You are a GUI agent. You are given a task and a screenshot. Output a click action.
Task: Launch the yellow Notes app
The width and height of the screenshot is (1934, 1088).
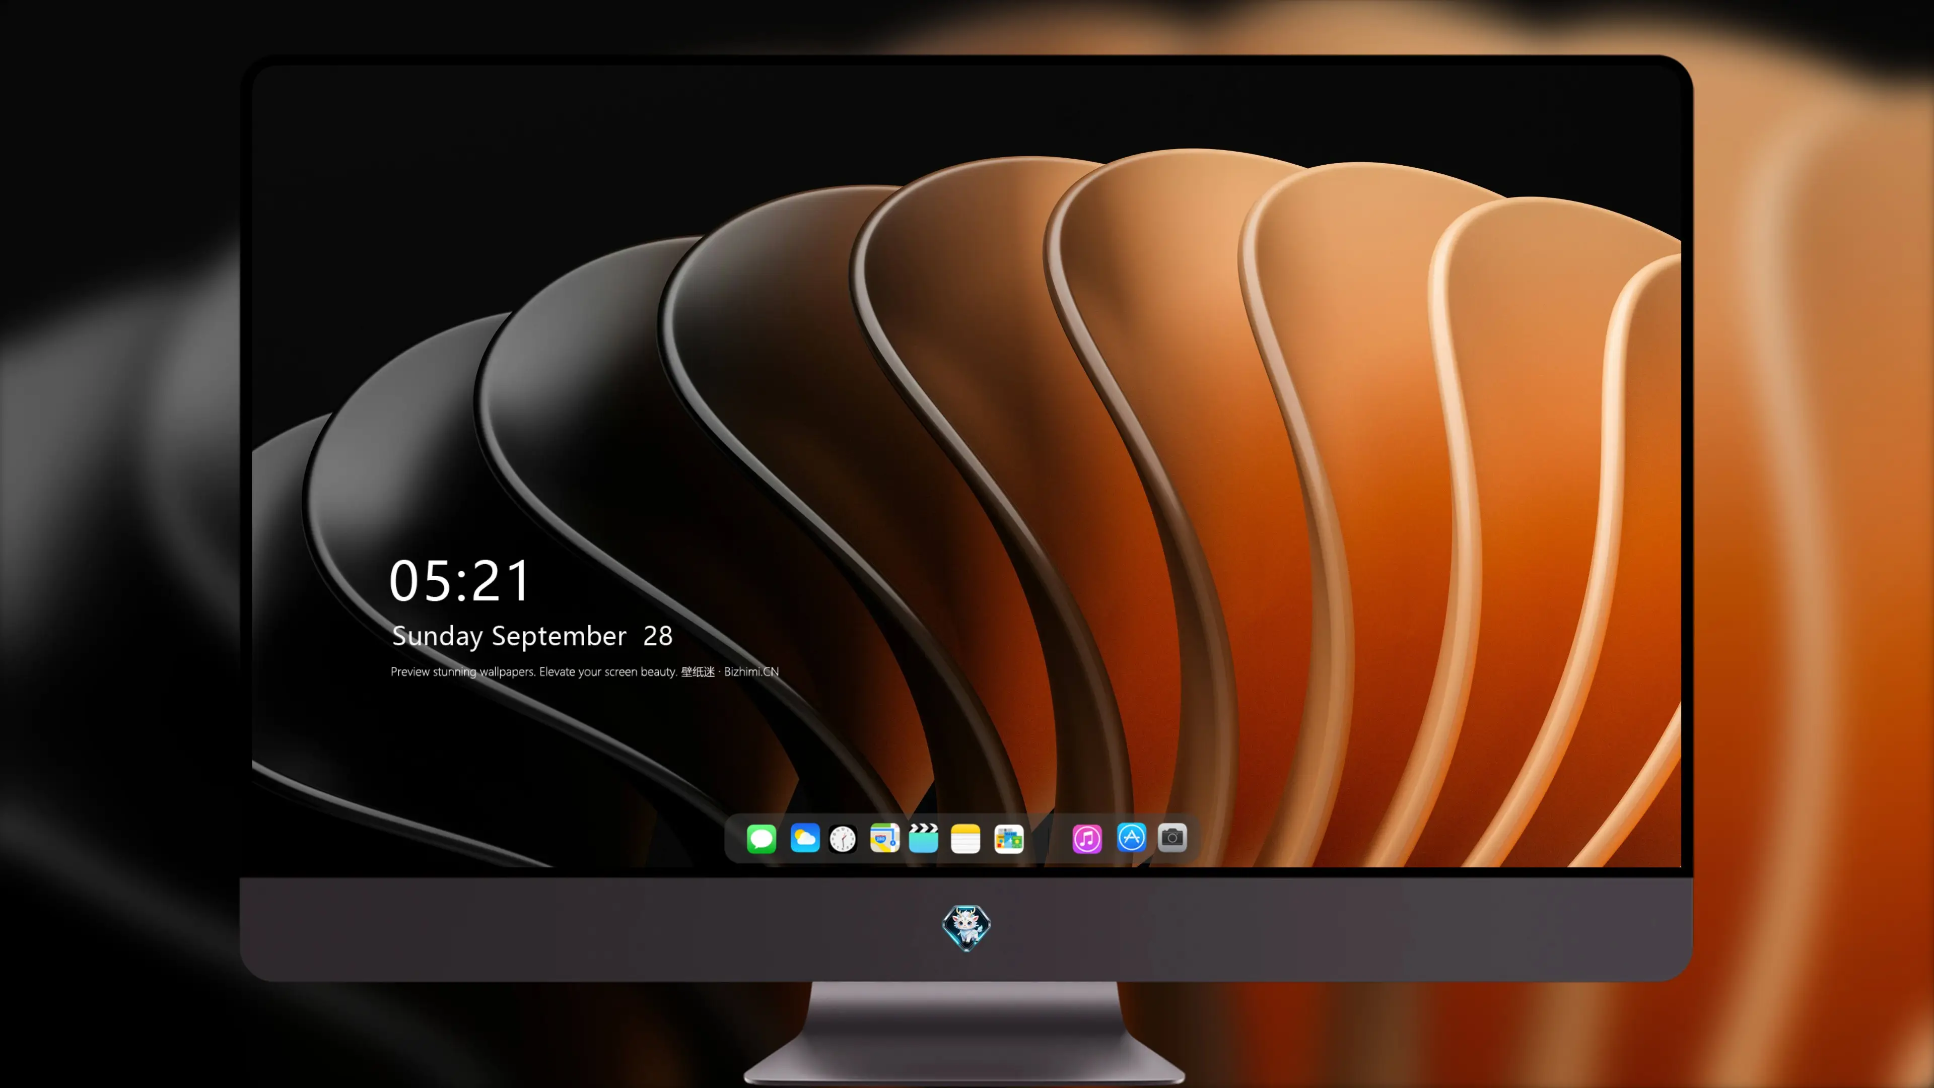965,839
